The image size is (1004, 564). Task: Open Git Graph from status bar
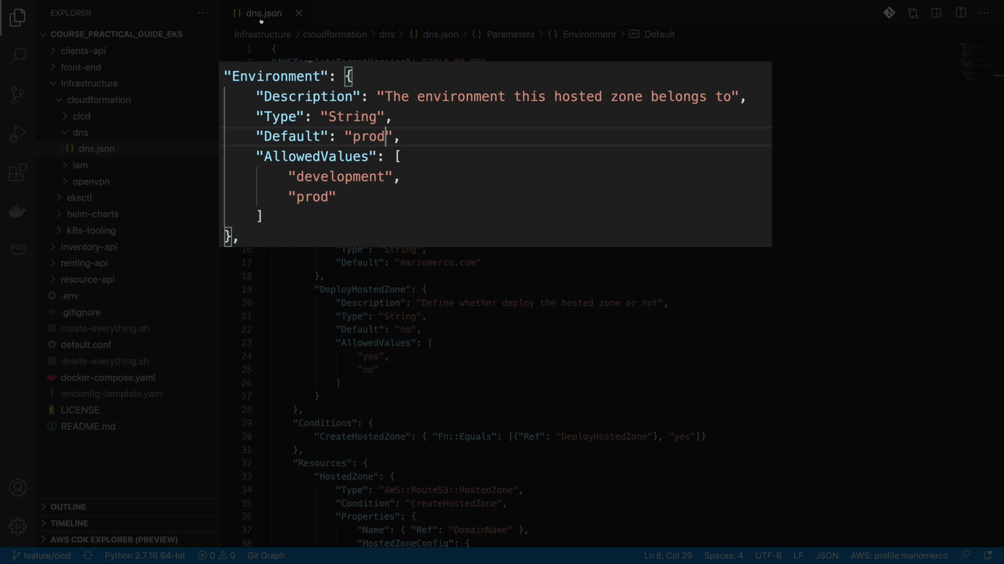coord(266,556)
